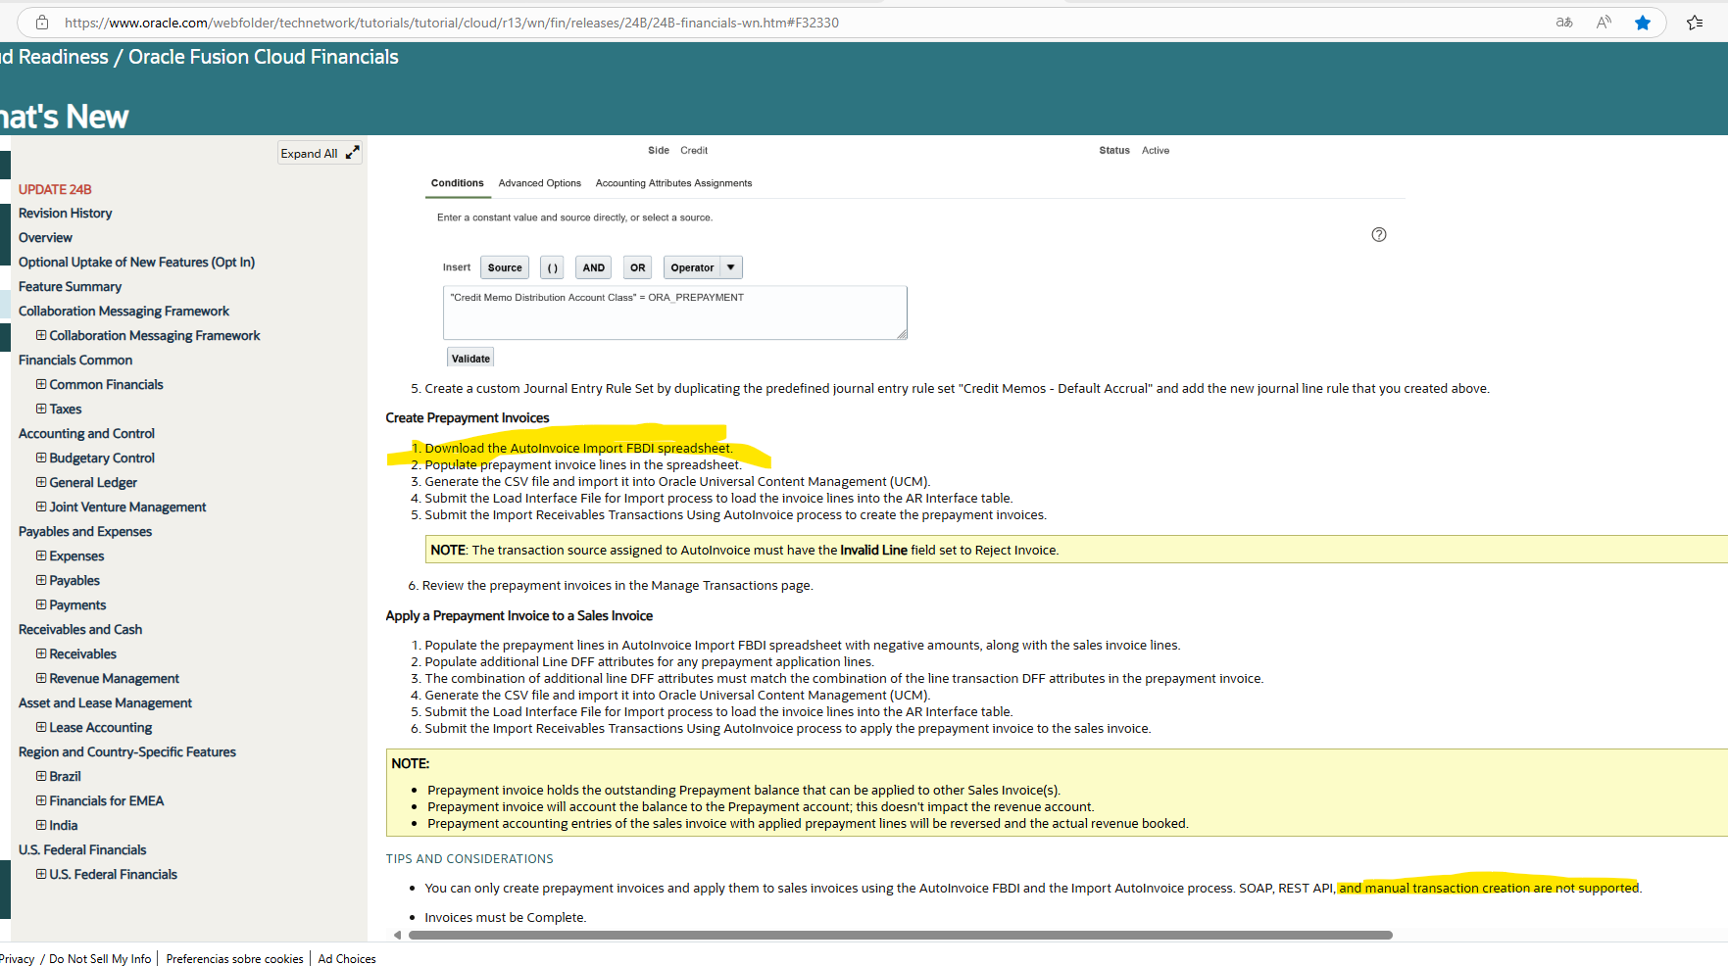Image resolution: width=1728 pixels, height=966 pixels.
Task: Open the Ad Choices link in footer
Action: point(346,958)
